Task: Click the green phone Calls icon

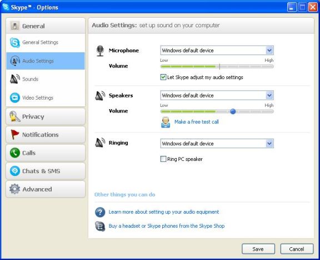Action: pyautogui.click(x=15, y=153)
